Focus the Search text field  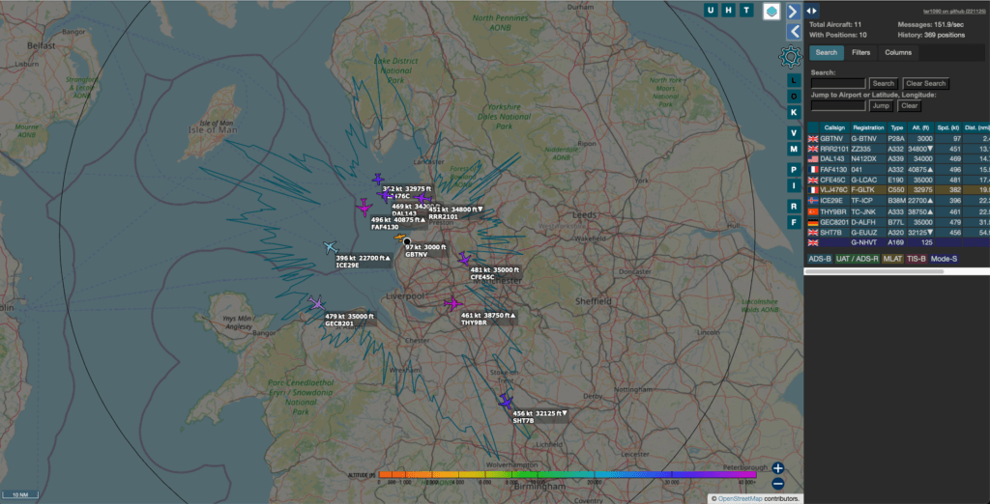(x=838, y=83)
